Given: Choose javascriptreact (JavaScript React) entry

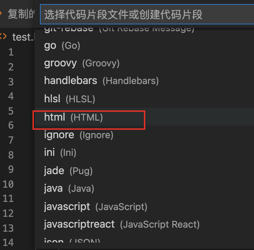Looking at the screenshot, I should (145, 224).
